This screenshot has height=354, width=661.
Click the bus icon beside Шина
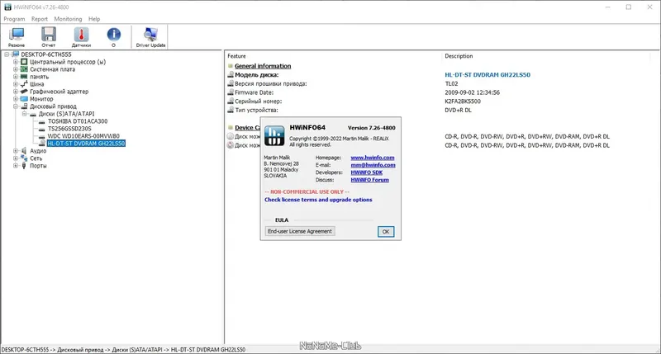[x=24, y=84]
